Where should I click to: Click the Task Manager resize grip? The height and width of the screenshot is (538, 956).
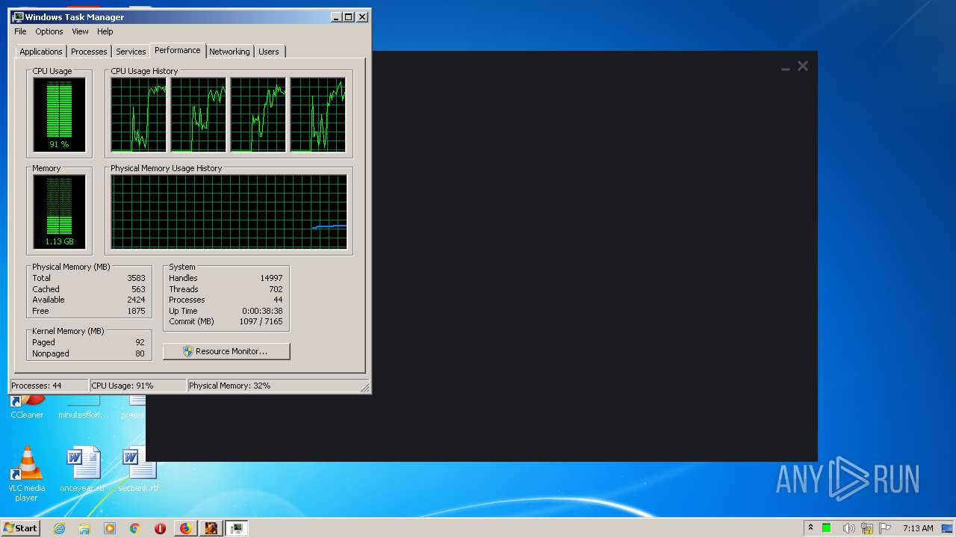364,387
